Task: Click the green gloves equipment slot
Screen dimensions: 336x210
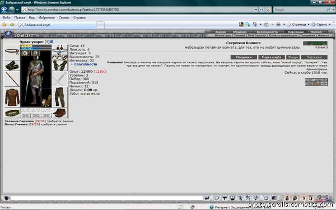Action: coord(59,66)
